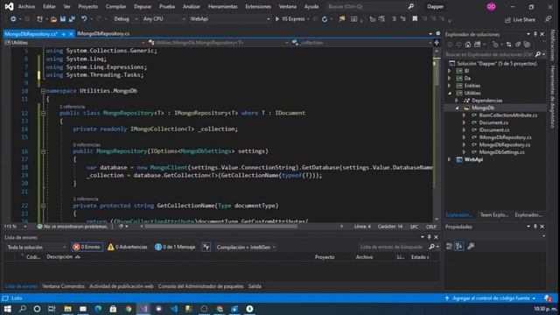
Task: Open Any CPU platform dropdown
Action: point(164,19)
